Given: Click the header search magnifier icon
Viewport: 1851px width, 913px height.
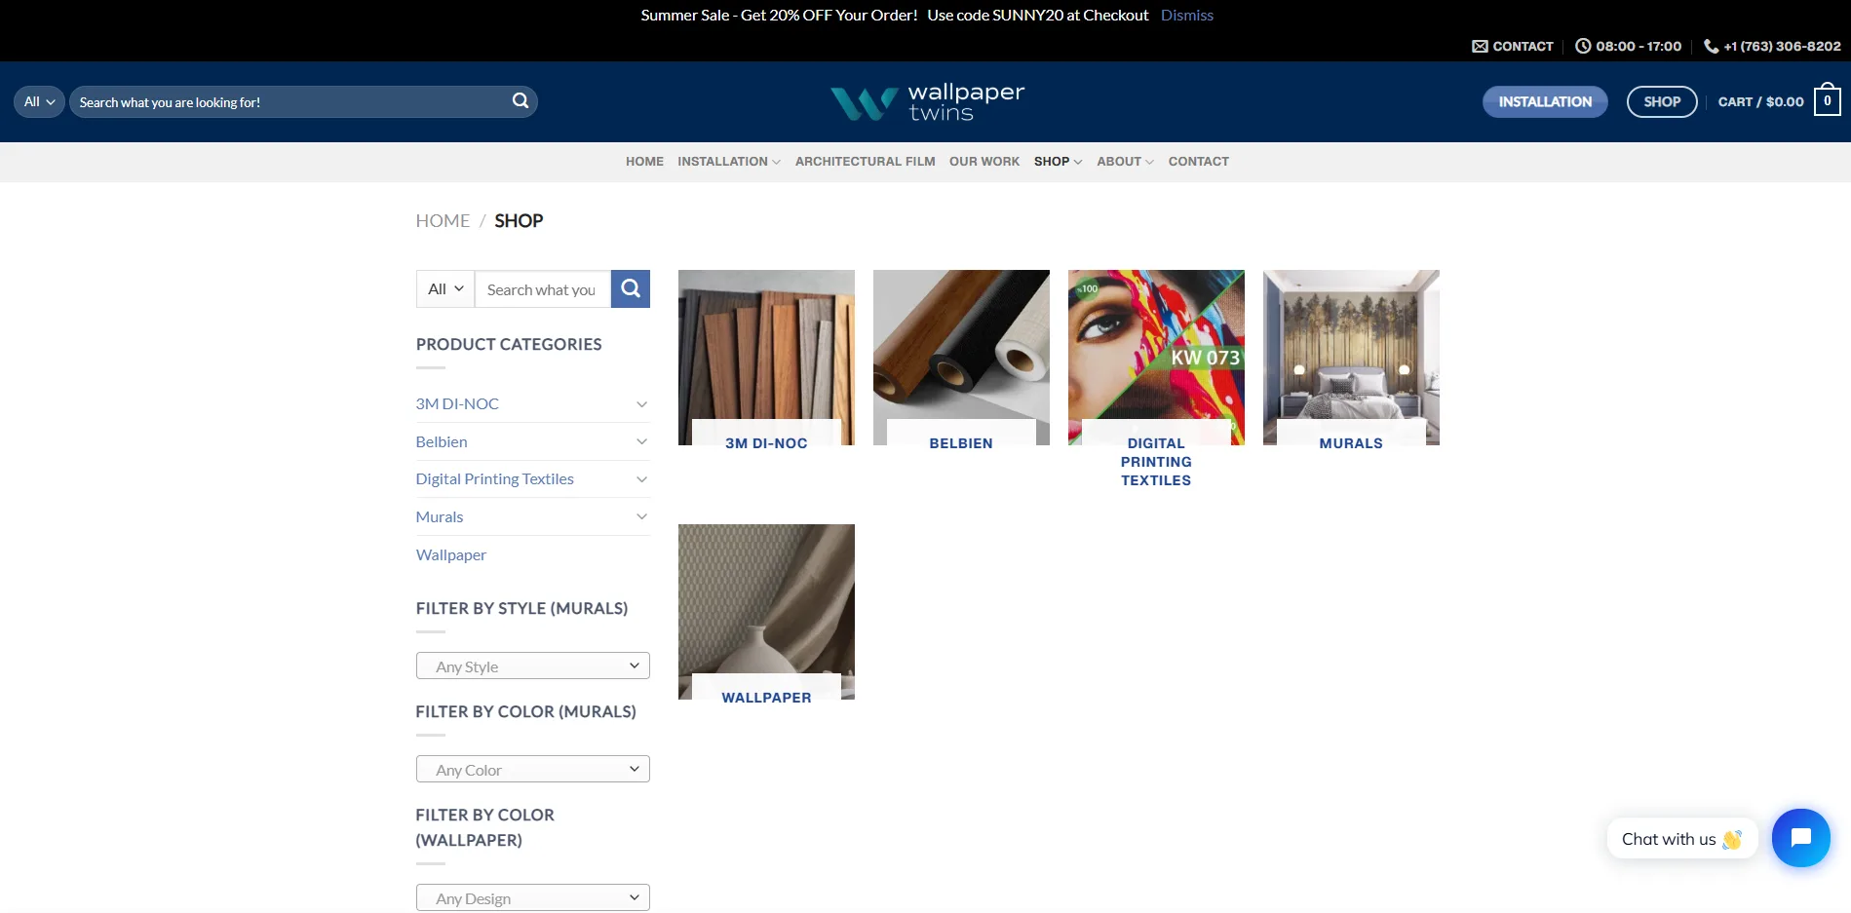Looking at the screenshot, I should (521, 101).
